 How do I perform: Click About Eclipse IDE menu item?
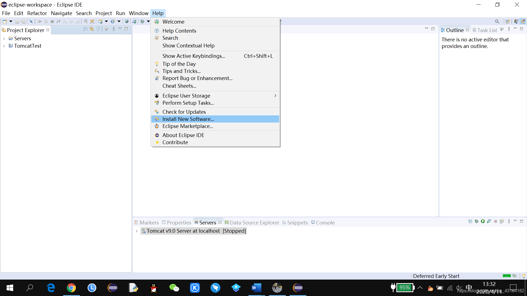pos(215,135)
